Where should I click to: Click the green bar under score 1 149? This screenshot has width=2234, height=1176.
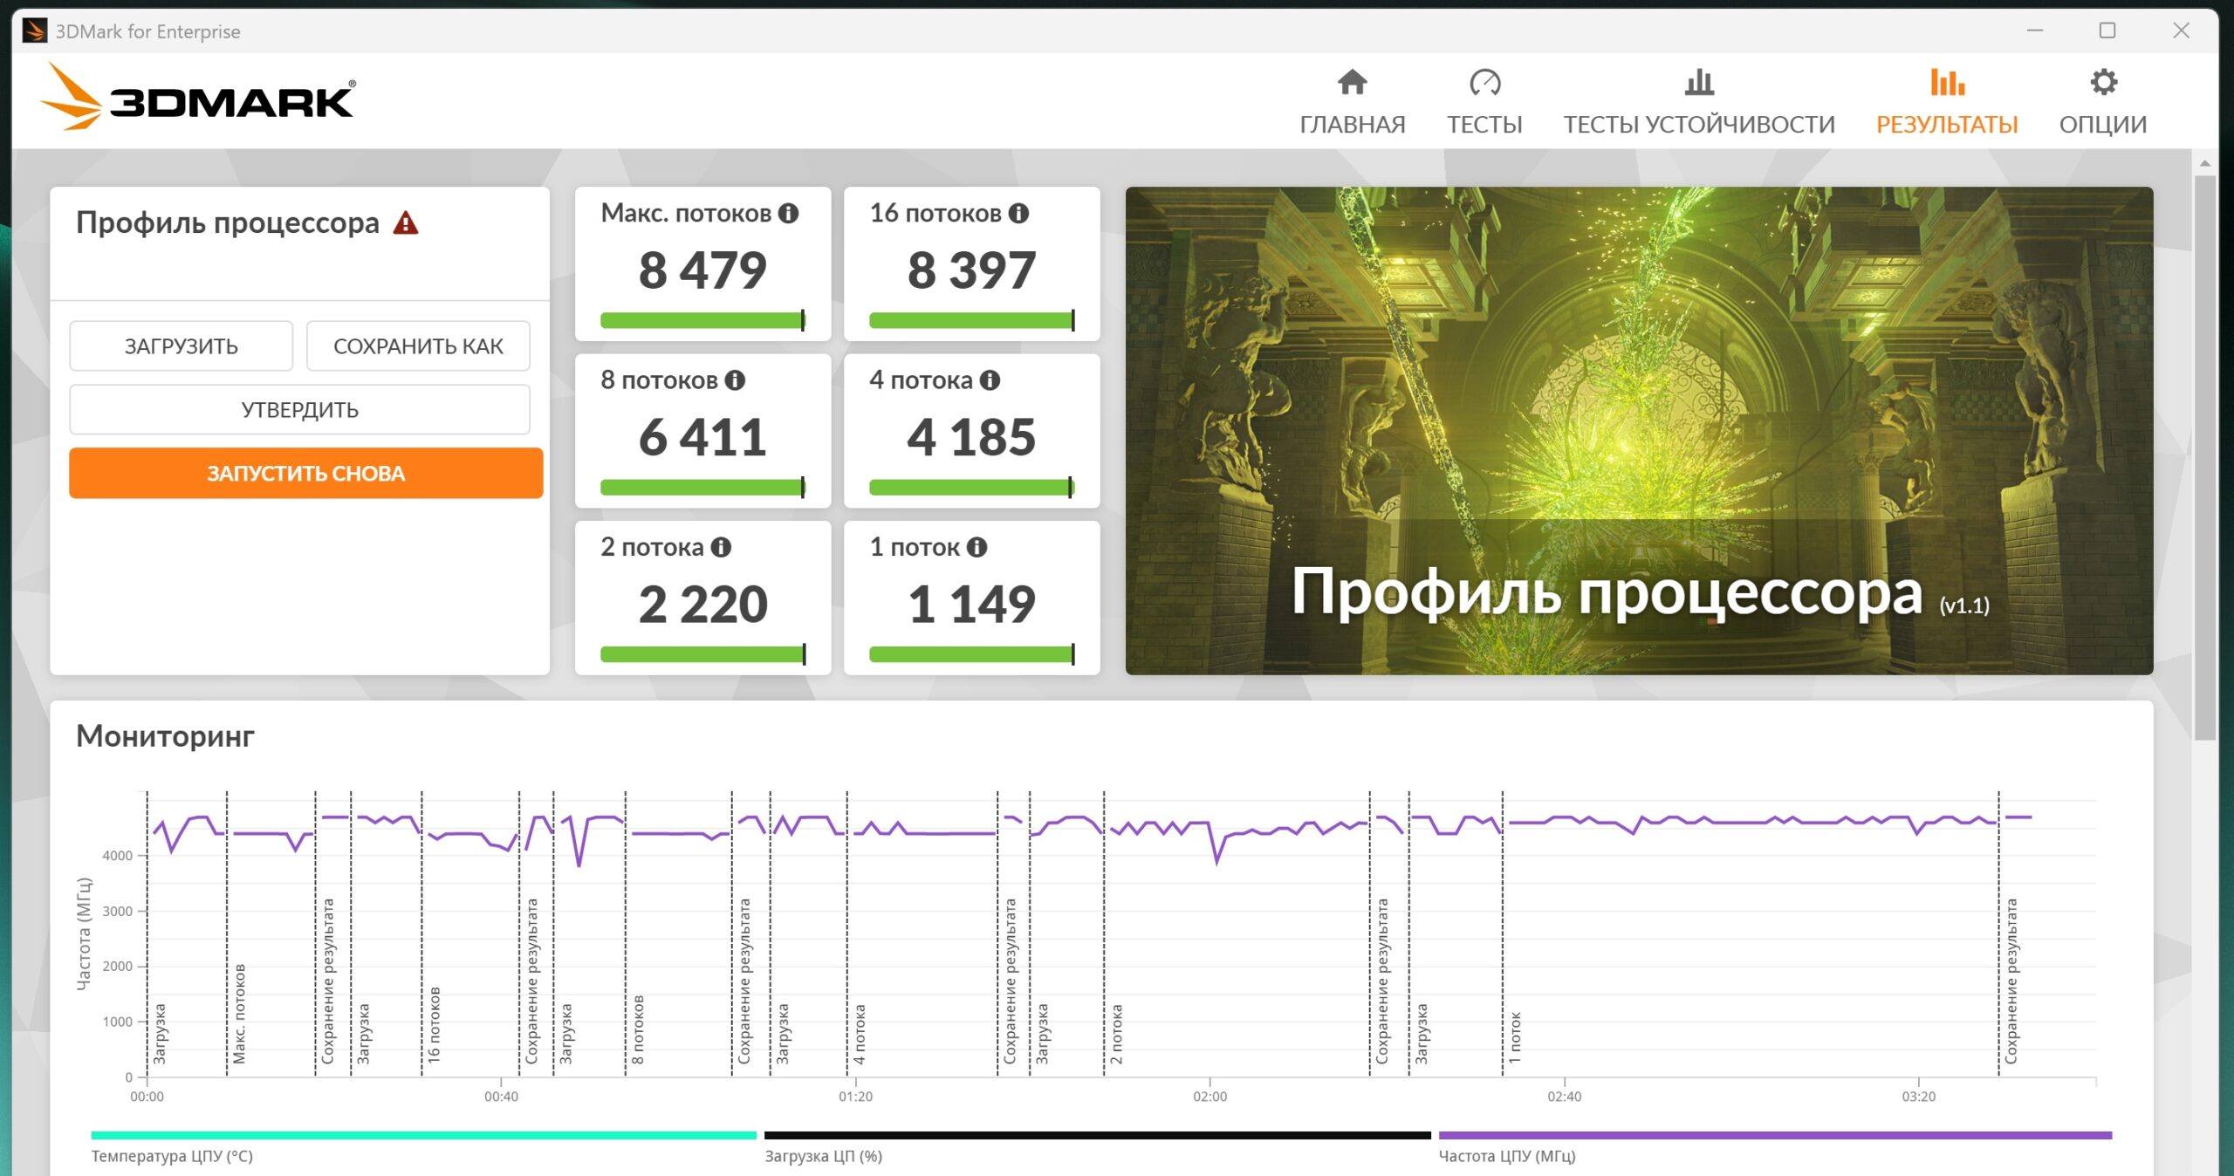[x=971, y=654]
